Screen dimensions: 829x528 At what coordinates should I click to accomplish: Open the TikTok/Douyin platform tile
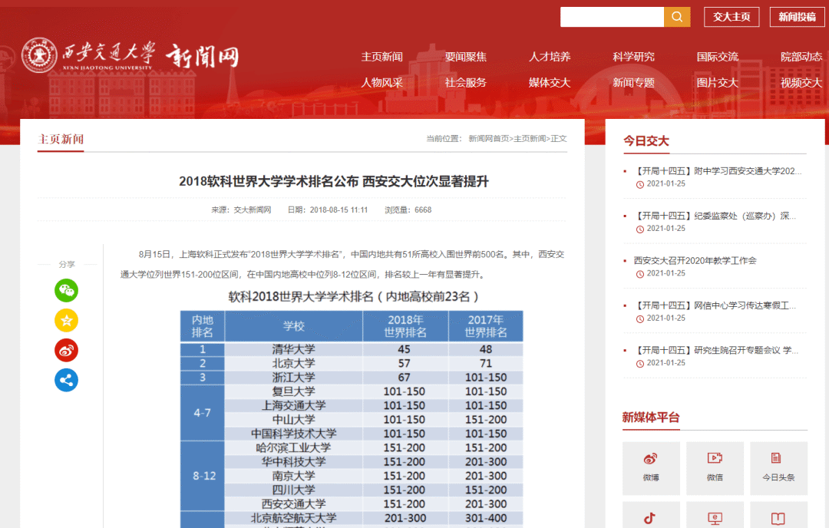click(x=651, y=515)
